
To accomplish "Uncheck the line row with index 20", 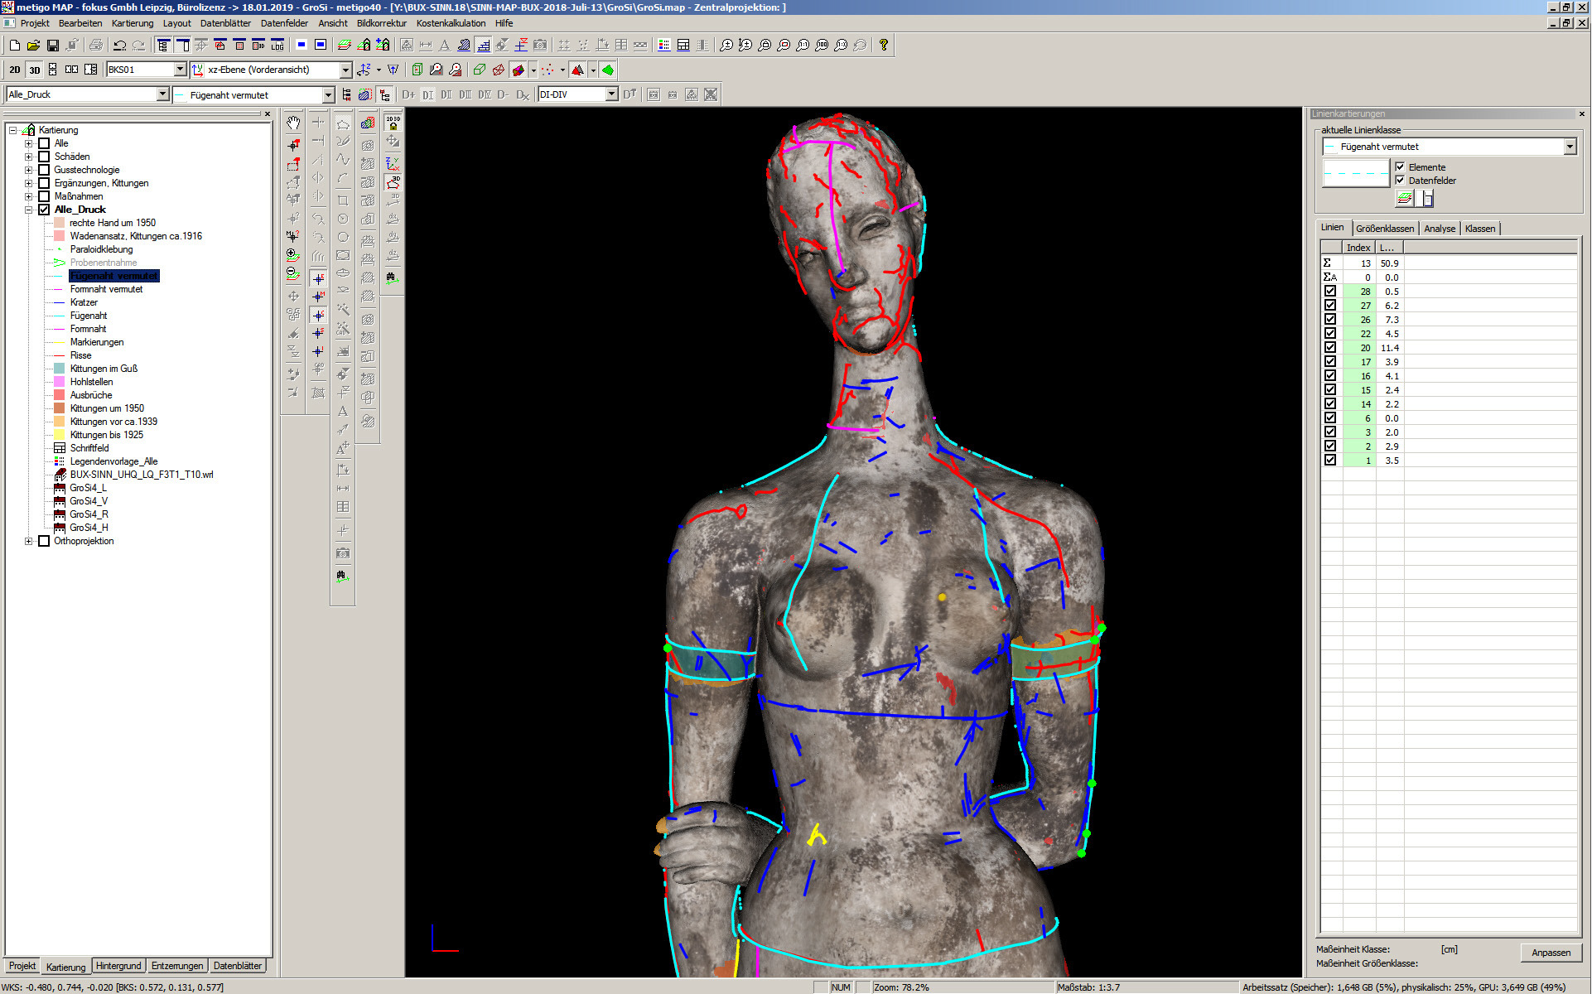I will [x=1330, y=347].
